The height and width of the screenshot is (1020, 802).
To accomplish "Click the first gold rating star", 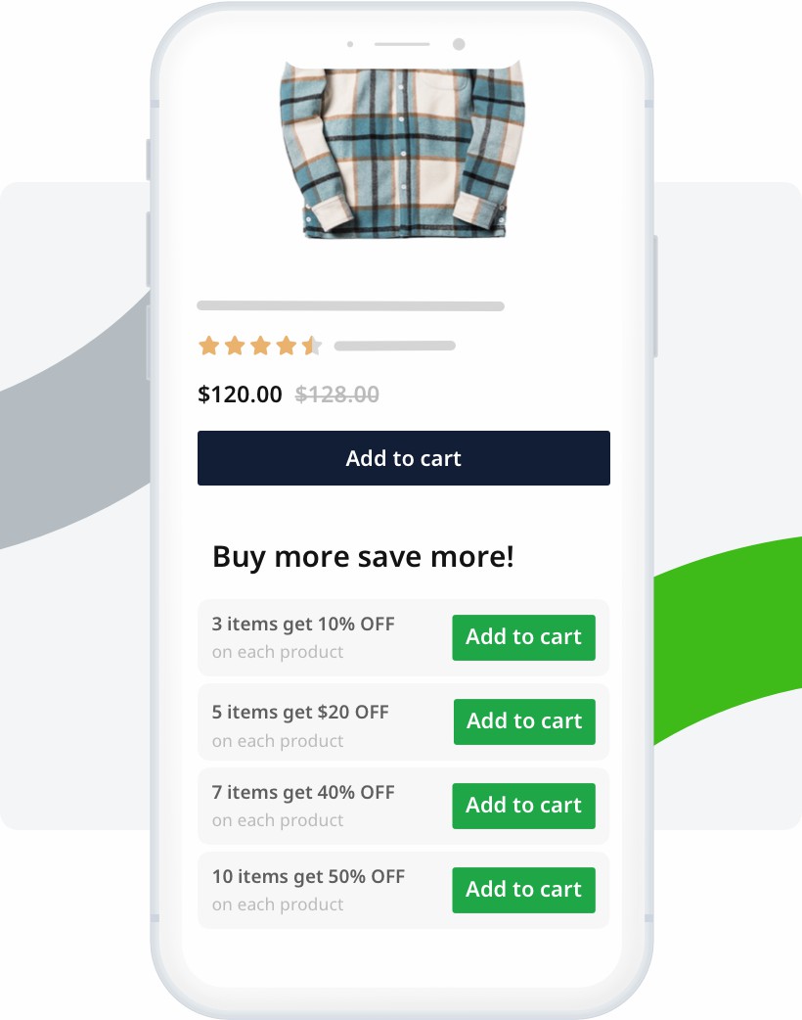I will [209, 346].
